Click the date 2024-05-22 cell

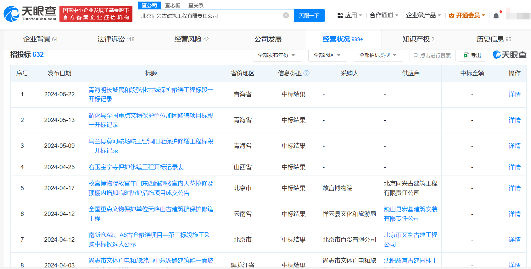point(59,94)
